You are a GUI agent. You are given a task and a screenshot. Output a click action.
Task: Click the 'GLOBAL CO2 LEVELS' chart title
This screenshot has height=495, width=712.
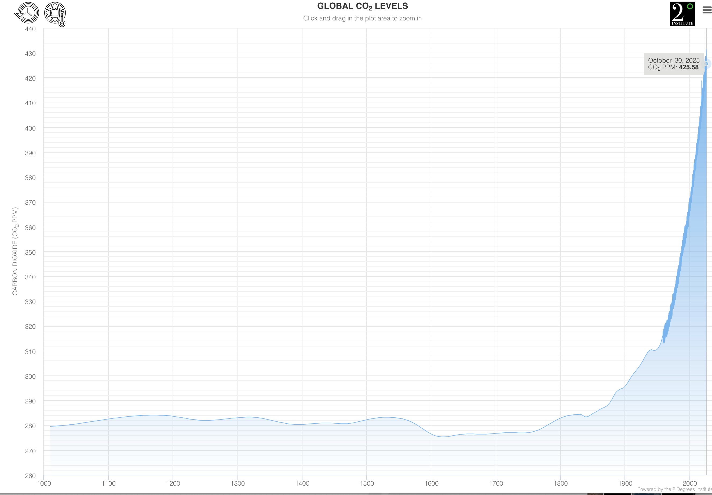(362, 6)
